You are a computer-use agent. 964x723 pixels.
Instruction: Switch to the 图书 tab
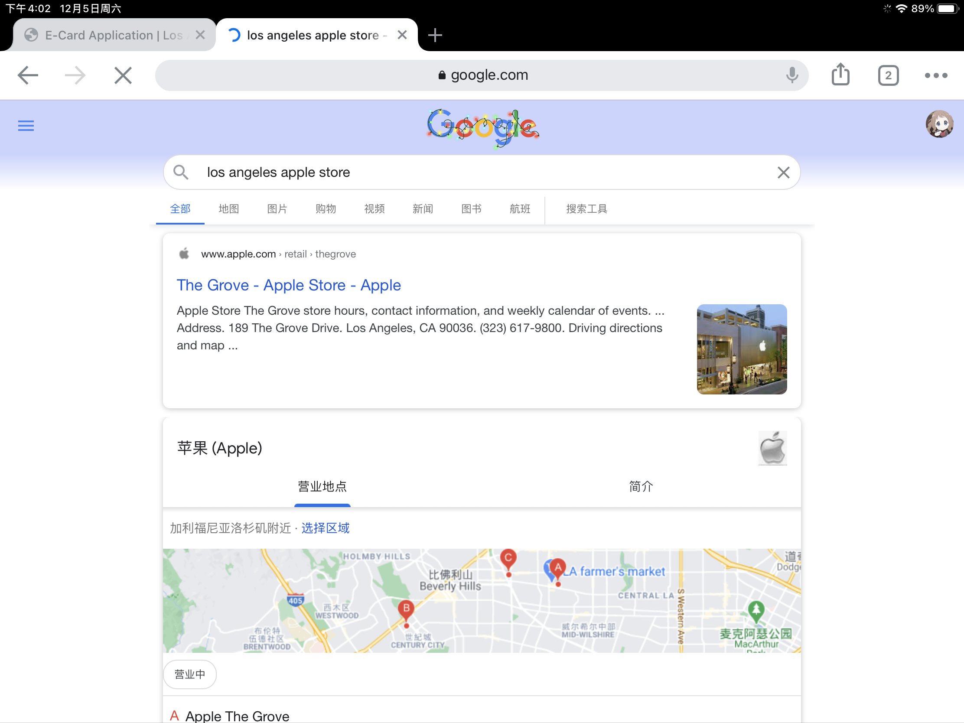pyautogui.click(x=471, y=209)
